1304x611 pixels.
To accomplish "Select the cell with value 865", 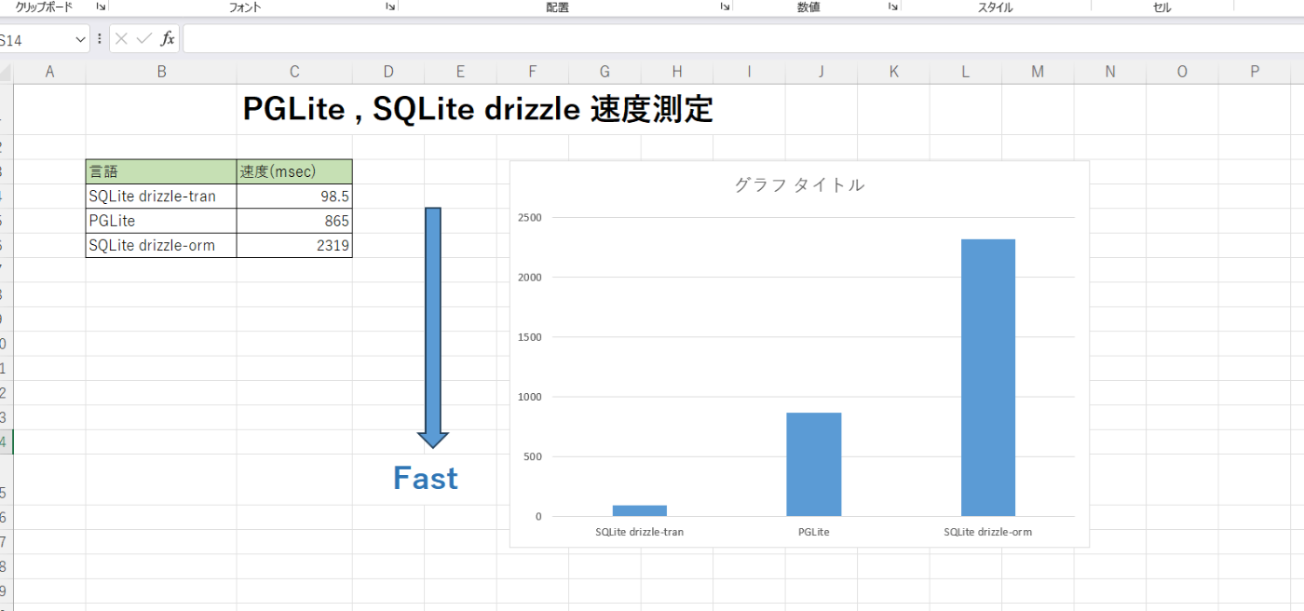I will tap(294, 221).
